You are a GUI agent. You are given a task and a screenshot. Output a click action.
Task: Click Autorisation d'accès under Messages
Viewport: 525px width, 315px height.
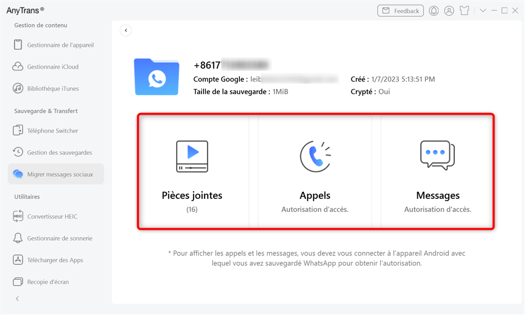[x=438, y=209]
